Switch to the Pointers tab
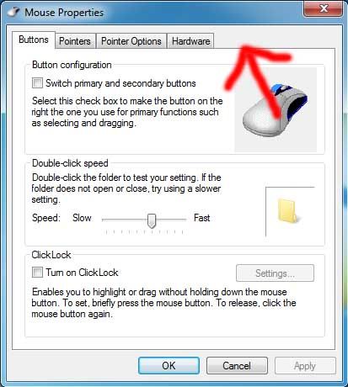The width and height of the screenshot is (348, 387). pyautogui.click(x=75, y=41)
